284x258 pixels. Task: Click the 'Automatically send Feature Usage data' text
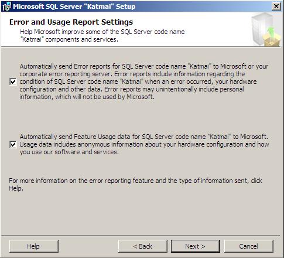[144, 137]
